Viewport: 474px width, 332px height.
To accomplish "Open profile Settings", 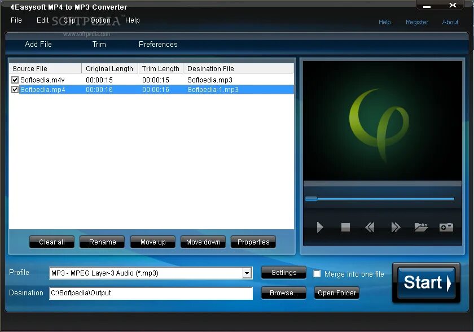I will coord(283,273).
